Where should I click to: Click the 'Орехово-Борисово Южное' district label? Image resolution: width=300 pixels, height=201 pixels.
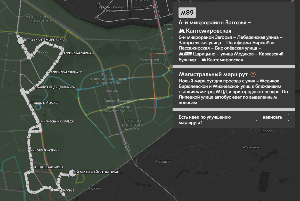(133, 125)
